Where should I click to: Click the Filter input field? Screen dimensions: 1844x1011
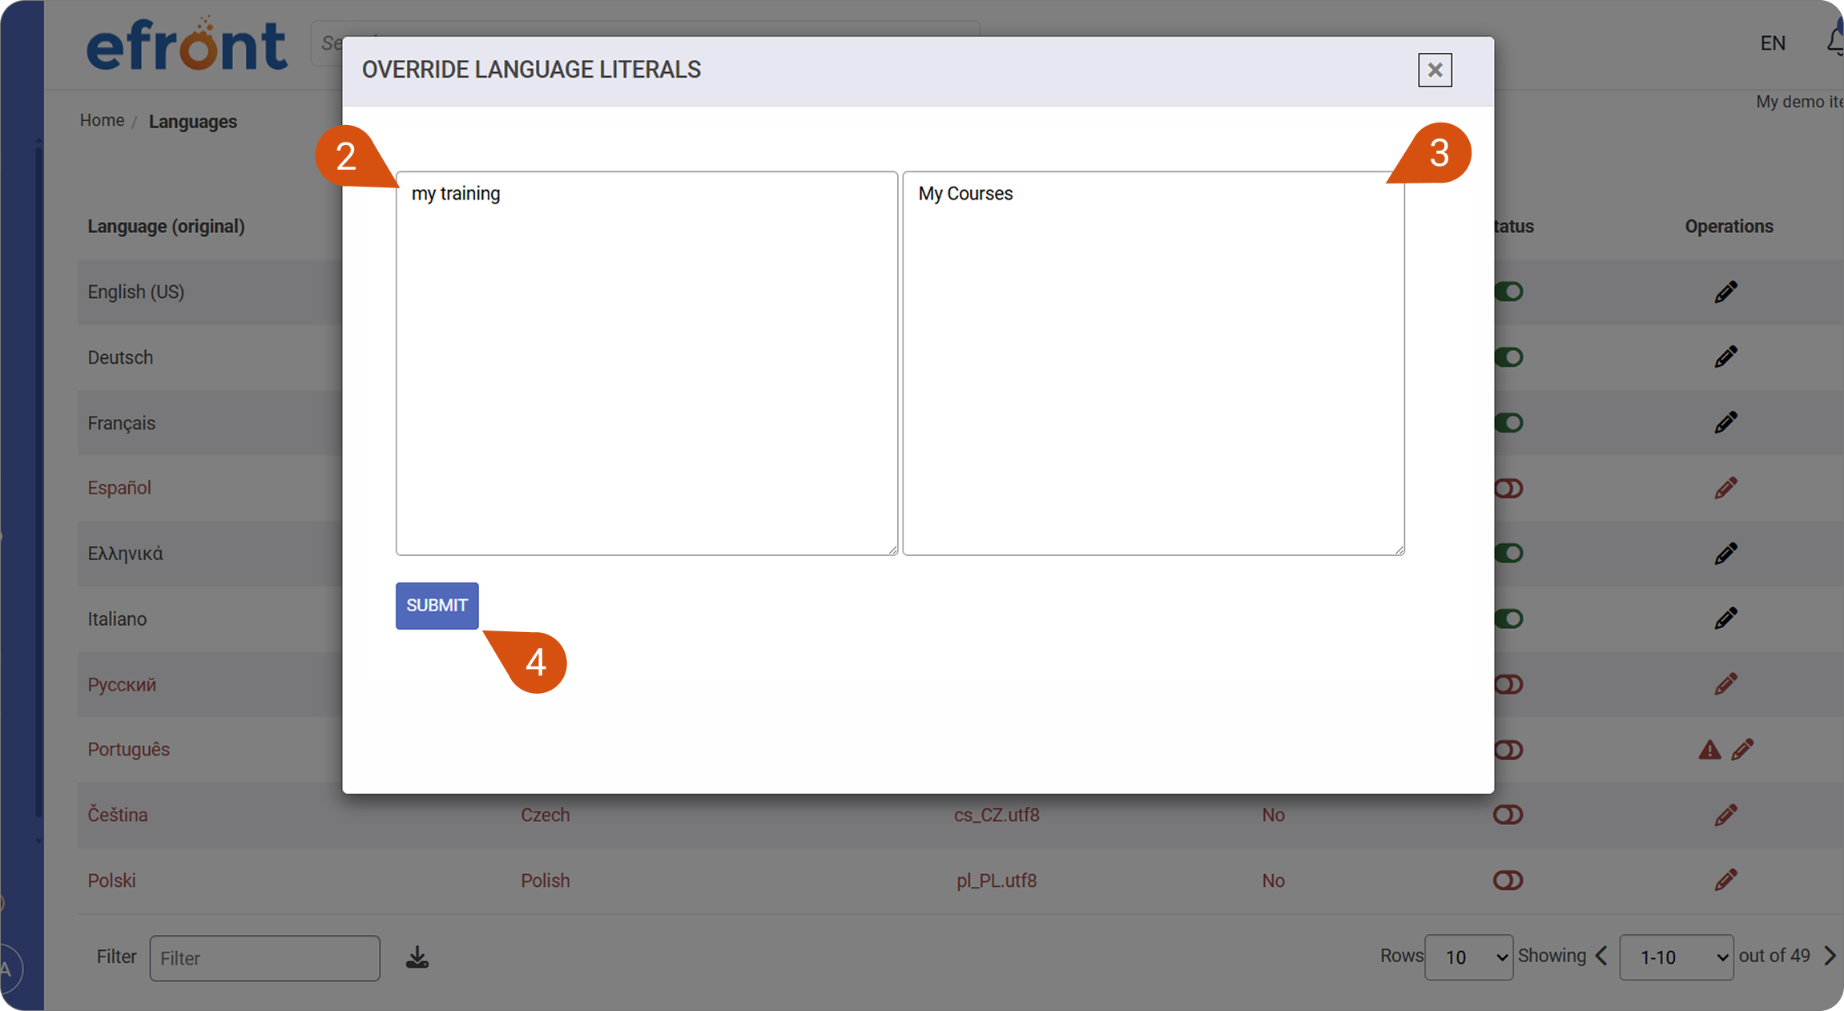[x=264, y=958]
